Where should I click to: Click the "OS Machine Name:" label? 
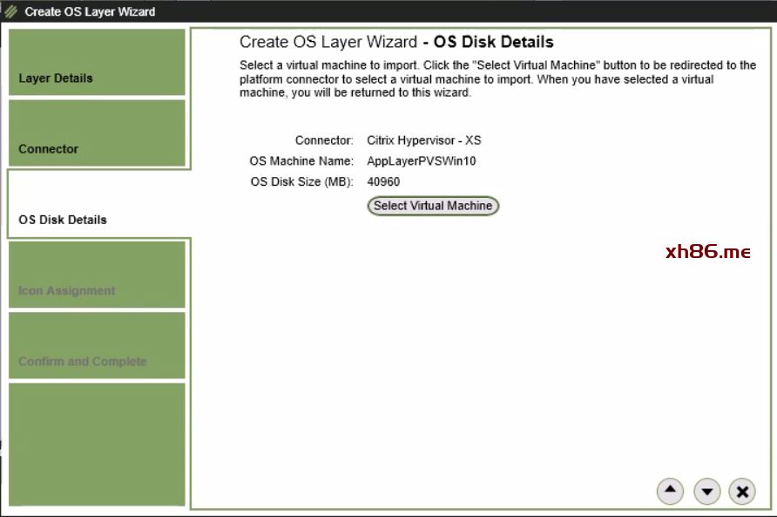click(301, 161)
